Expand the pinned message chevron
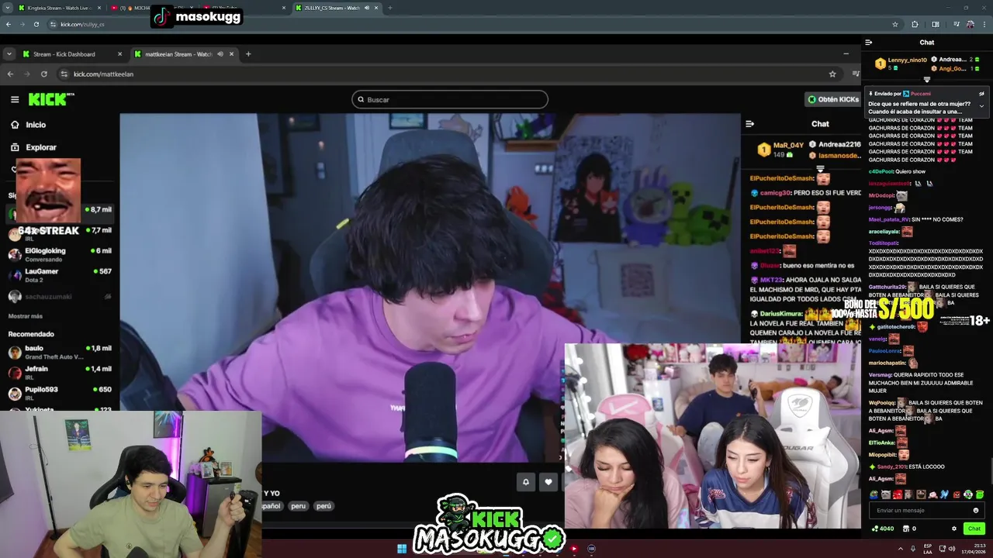The height and width of the screenshot is (558, 993). [981, 105]
